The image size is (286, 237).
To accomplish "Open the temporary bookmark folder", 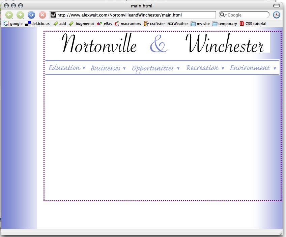I will pyautogui.click(x=227, y=24).
